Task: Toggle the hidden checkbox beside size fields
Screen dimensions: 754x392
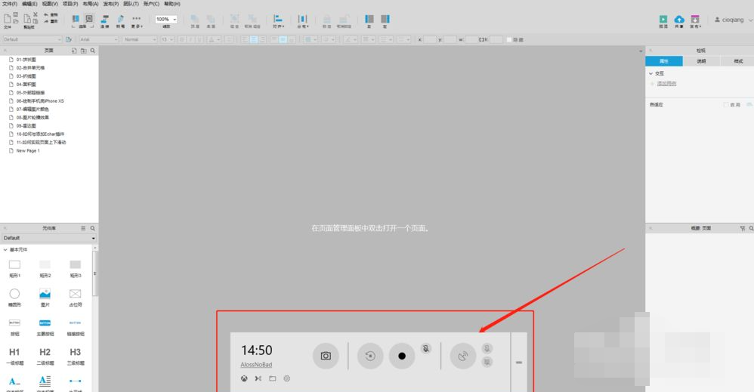Action: (509, 39)
